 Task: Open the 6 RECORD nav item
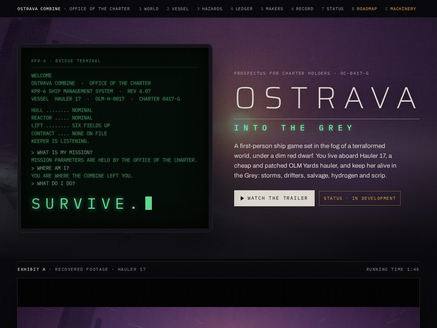[302, 9]
